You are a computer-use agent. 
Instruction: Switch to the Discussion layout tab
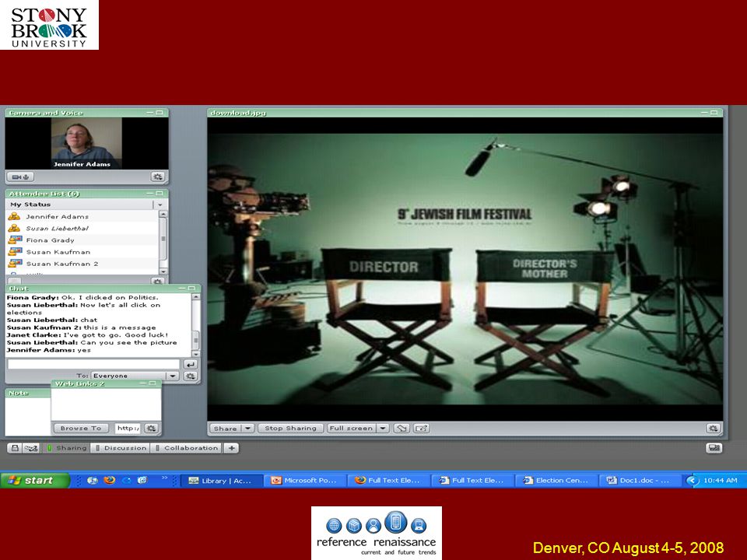(x=121, y=448)
